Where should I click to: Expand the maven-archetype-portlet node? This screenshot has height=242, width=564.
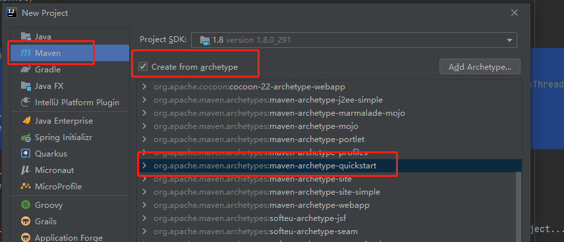[x=144, y=139]
